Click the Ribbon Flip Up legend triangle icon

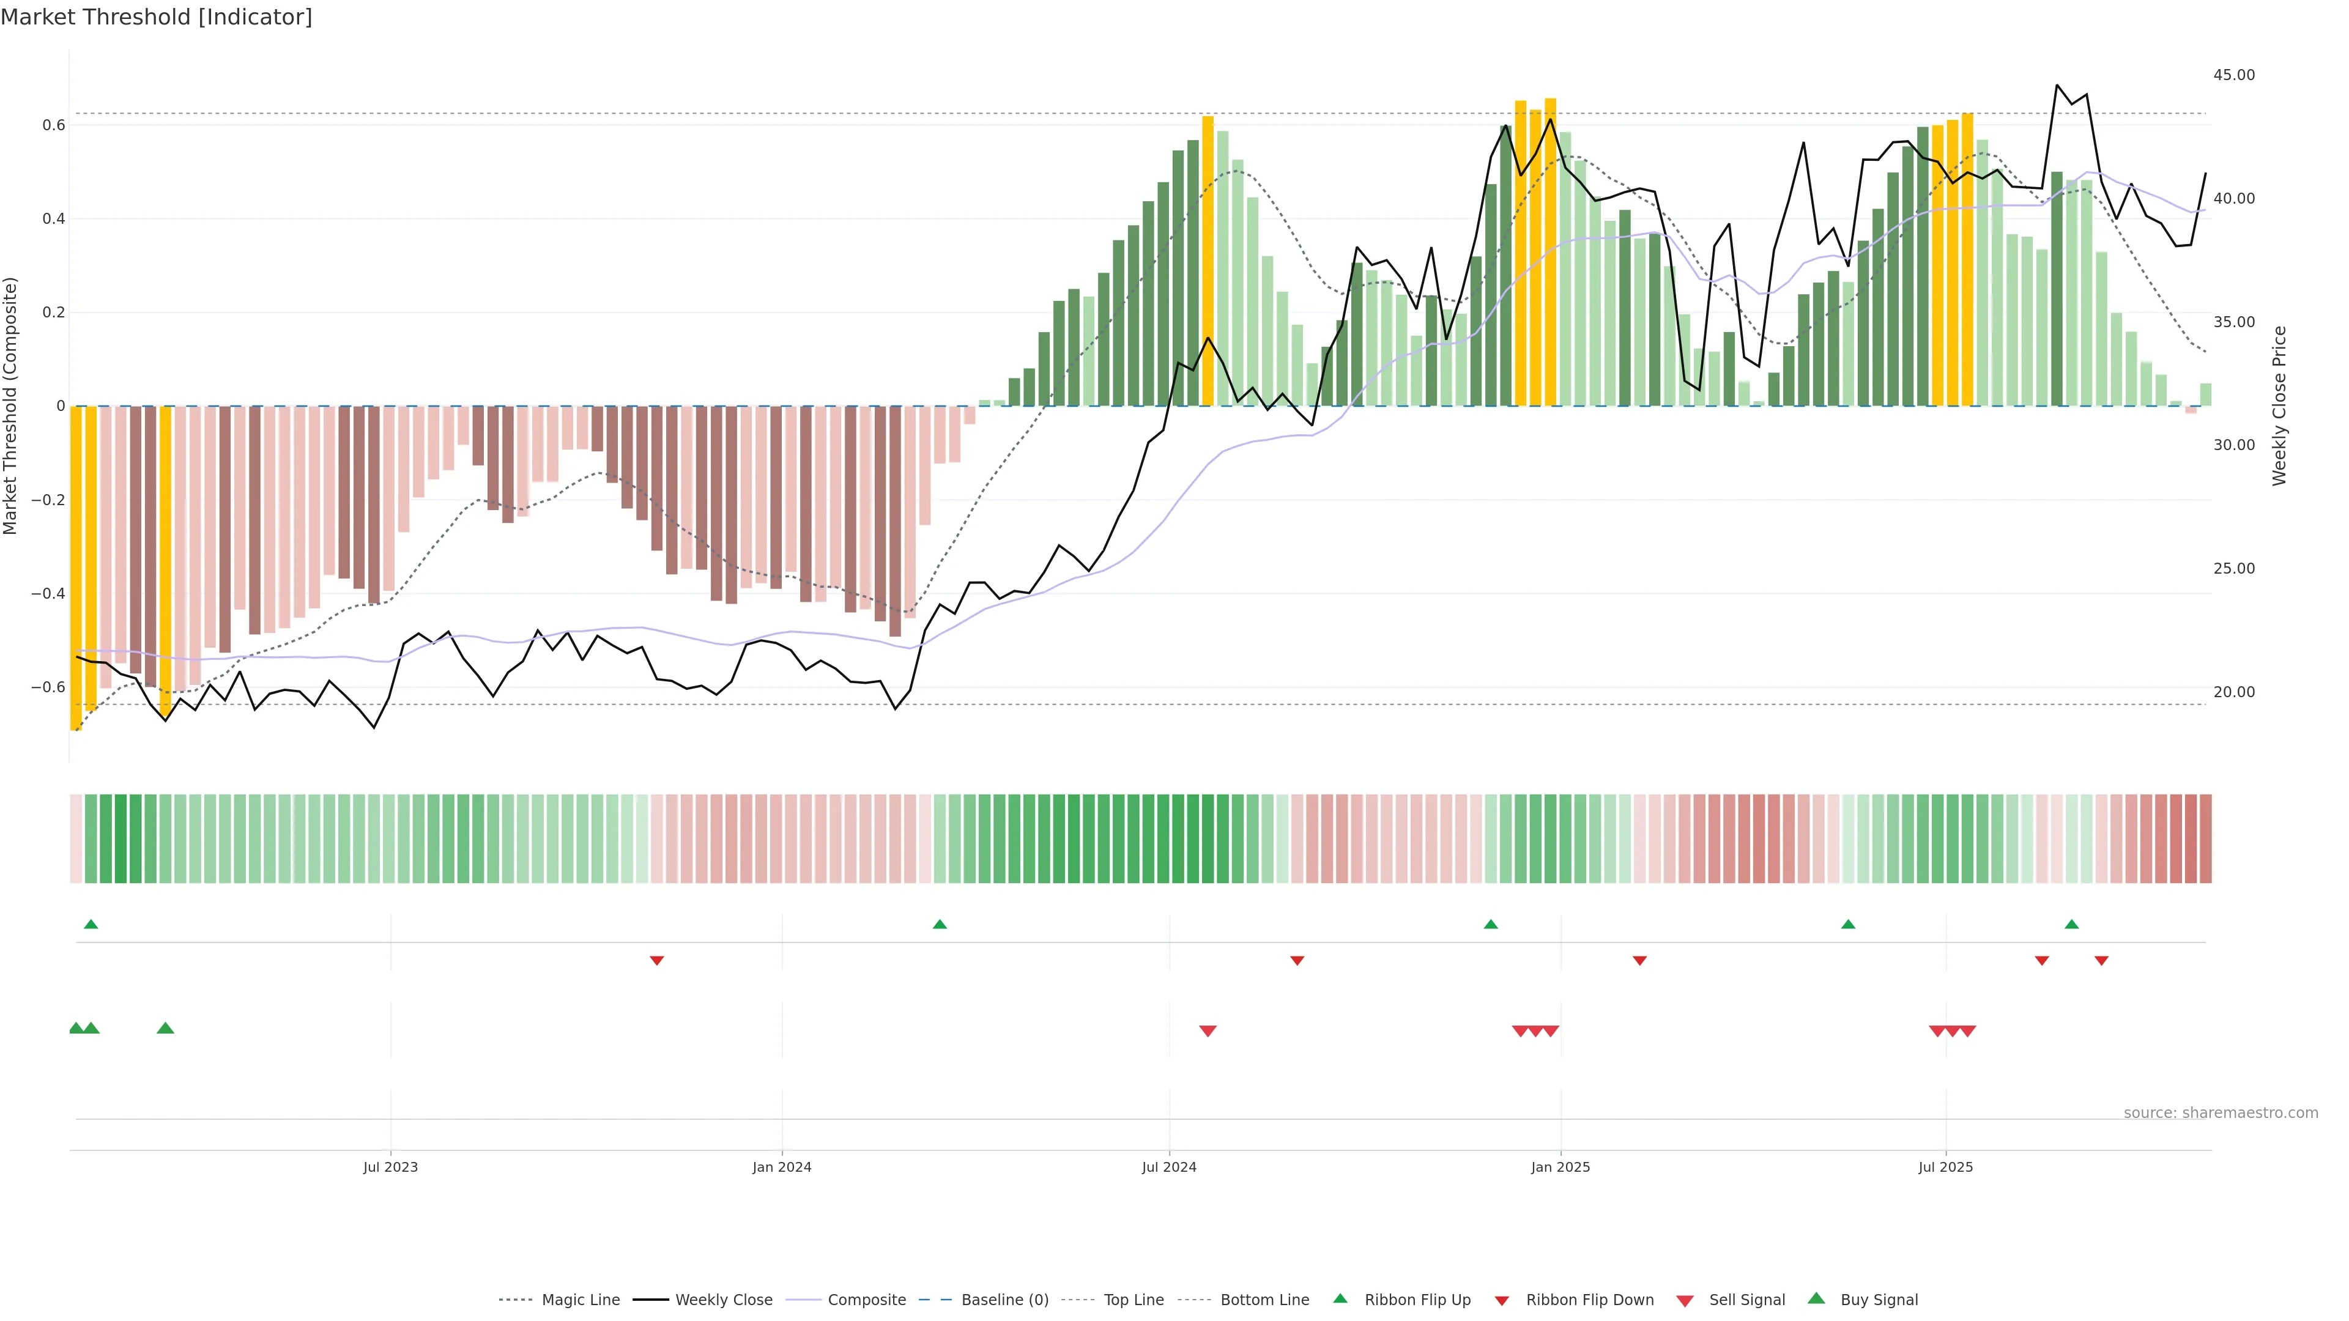point(1340,1298)
